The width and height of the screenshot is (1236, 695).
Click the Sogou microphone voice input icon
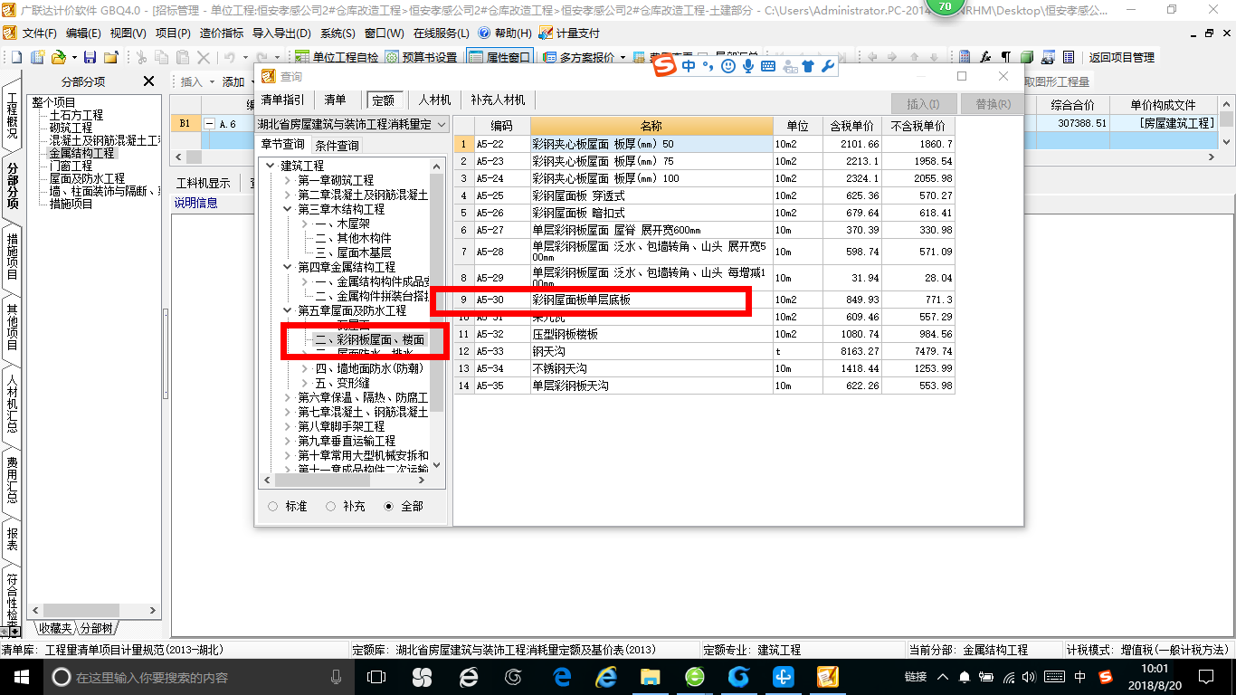click(748, 66)
